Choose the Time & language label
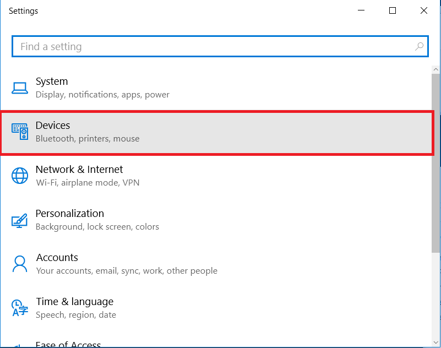This screenshot has height=348, width=441. [75, 302]
